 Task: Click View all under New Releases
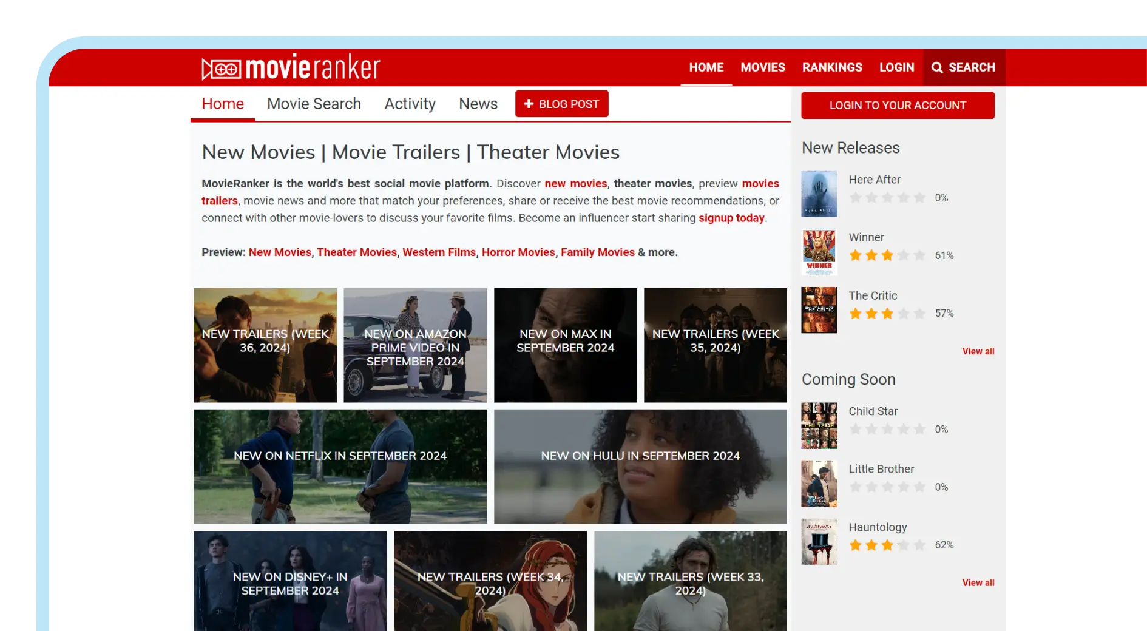click(978, 351)
